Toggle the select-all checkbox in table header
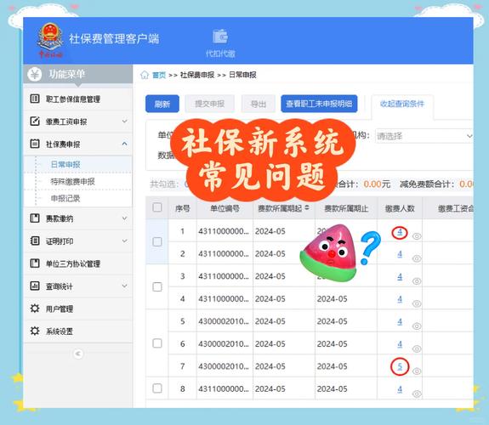 click(x=157, y=207)
